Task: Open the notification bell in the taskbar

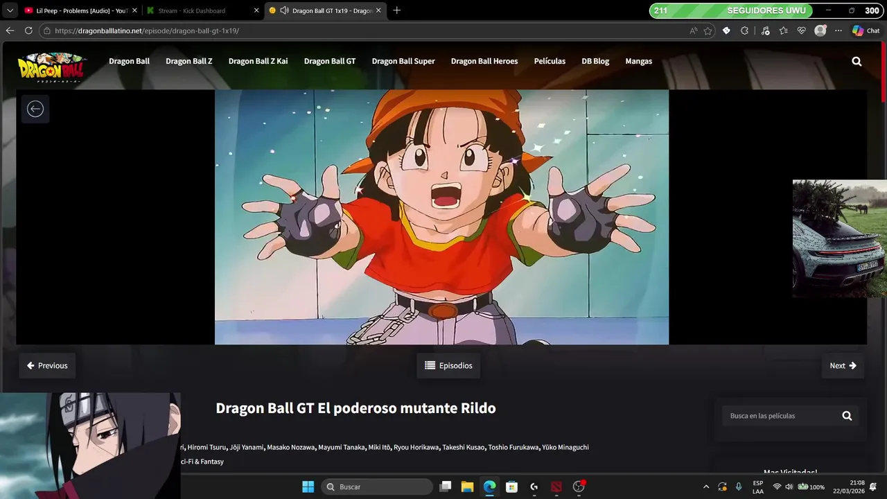Action: coord(873,487)
